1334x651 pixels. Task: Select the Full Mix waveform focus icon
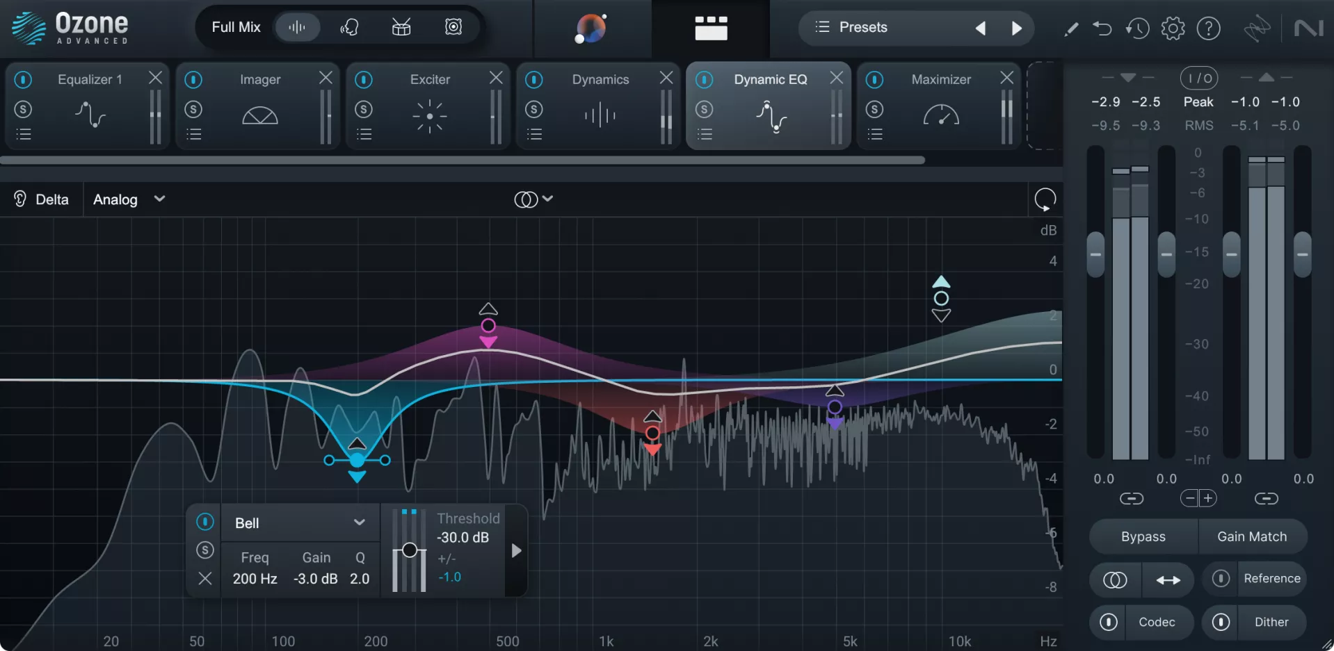coord(297,27)
